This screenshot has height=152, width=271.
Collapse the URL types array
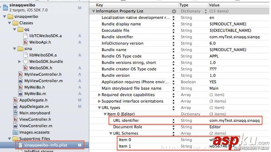point(99,108)
